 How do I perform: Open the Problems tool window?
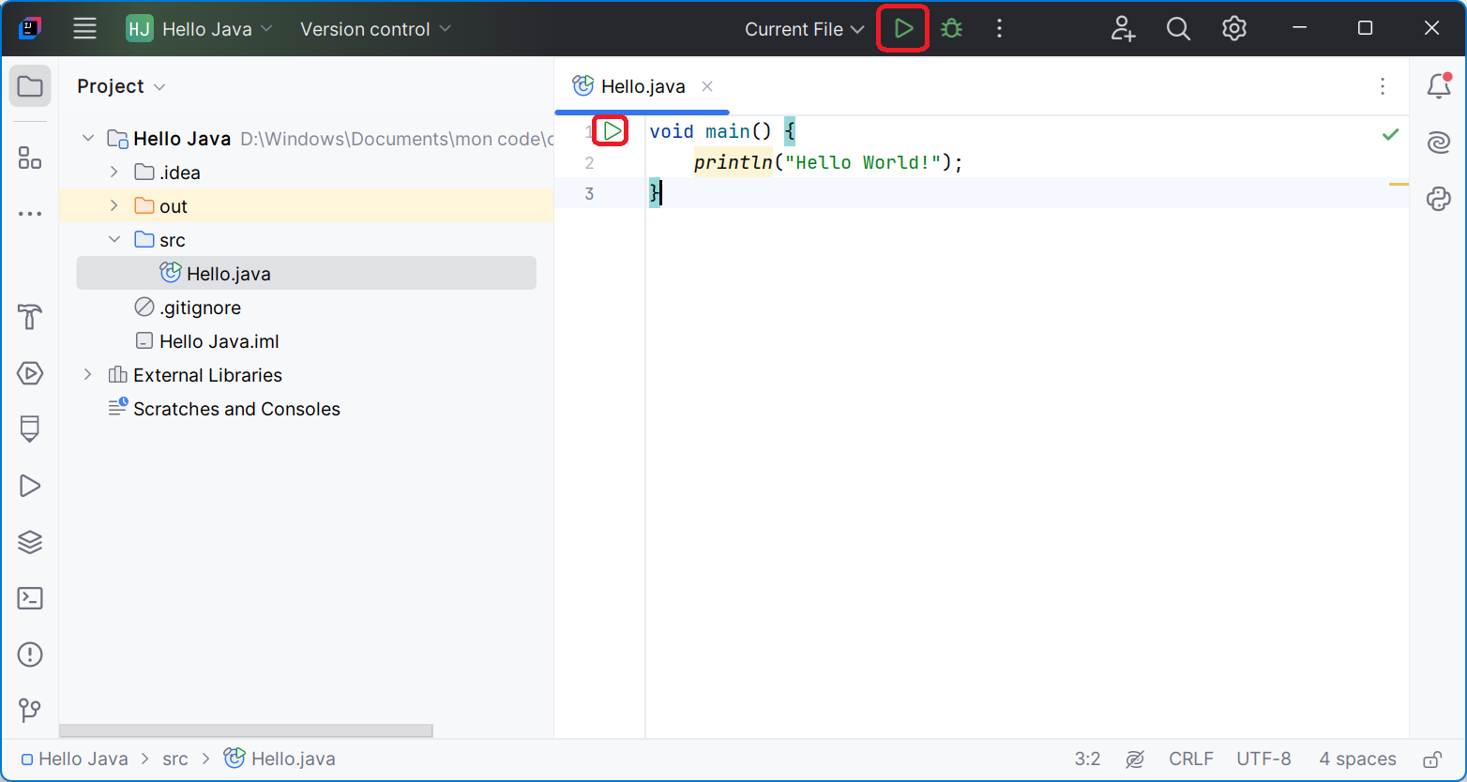[30, 654]
